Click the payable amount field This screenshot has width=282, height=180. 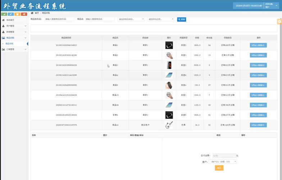tap(224, 156)
